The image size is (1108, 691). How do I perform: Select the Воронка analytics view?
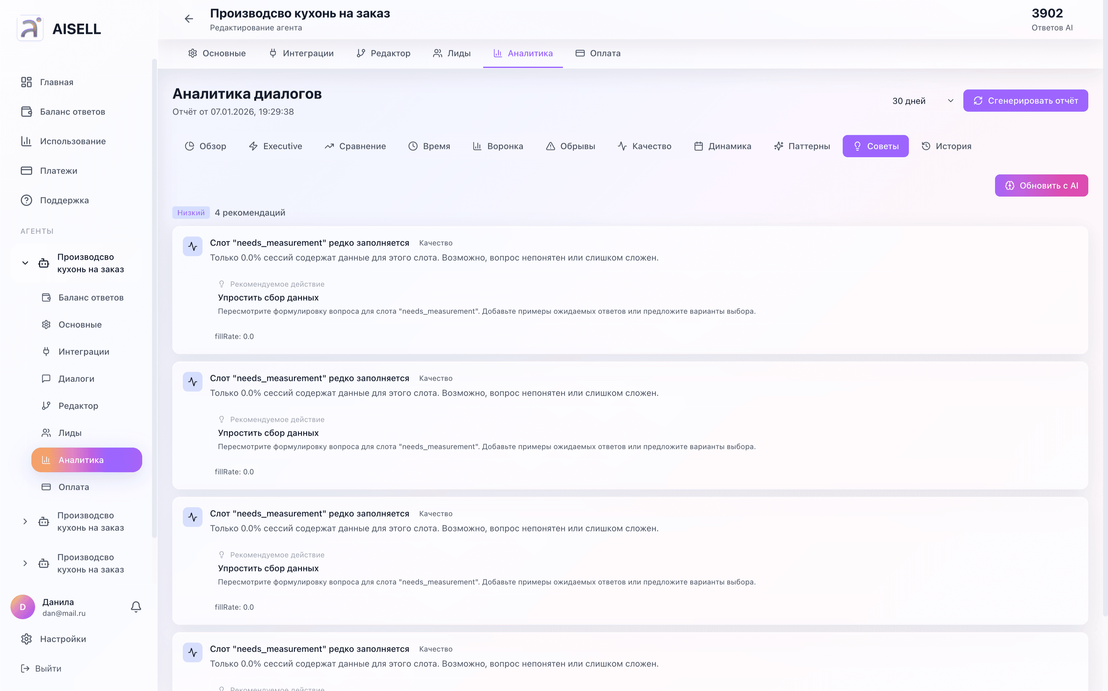(x=498, y=146)
